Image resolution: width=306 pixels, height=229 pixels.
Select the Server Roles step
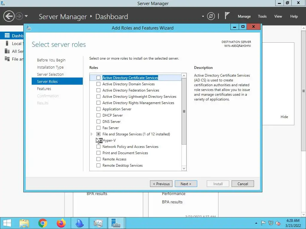[57, 81]
